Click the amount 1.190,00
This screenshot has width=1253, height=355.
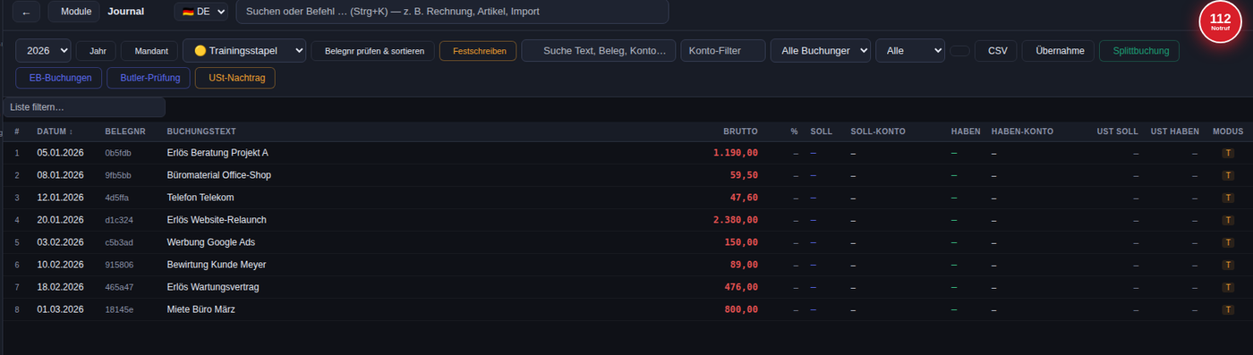click(x=736, y=153)
